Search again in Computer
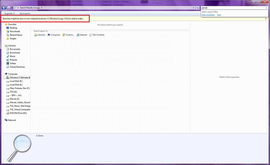 pos(54,35)
